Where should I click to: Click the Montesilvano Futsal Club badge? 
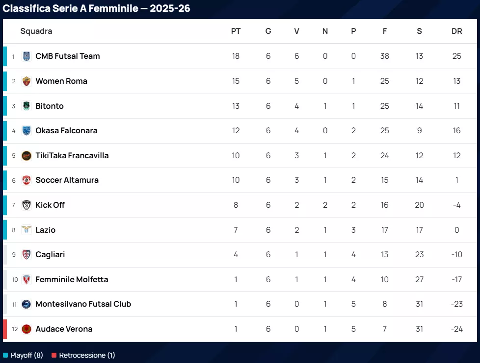coord(27,304)
